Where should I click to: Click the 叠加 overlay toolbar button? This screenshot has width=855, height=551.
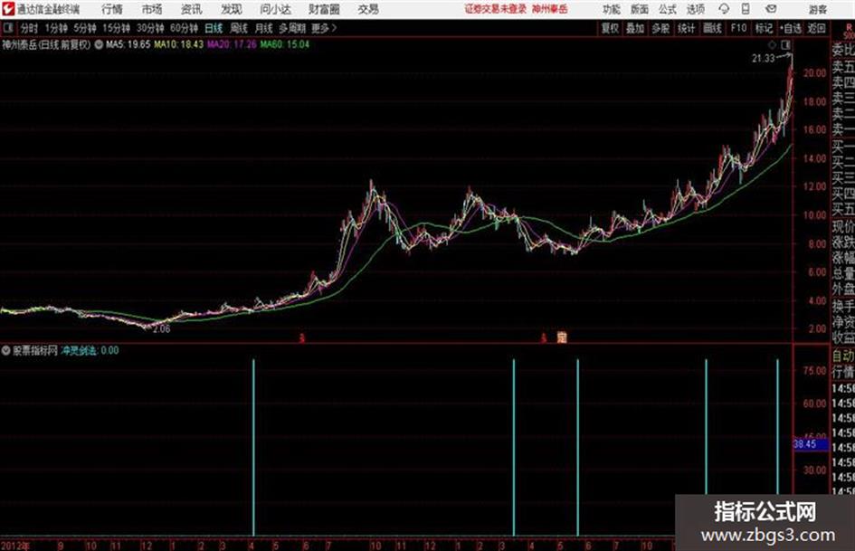click(x=635, y=28)
